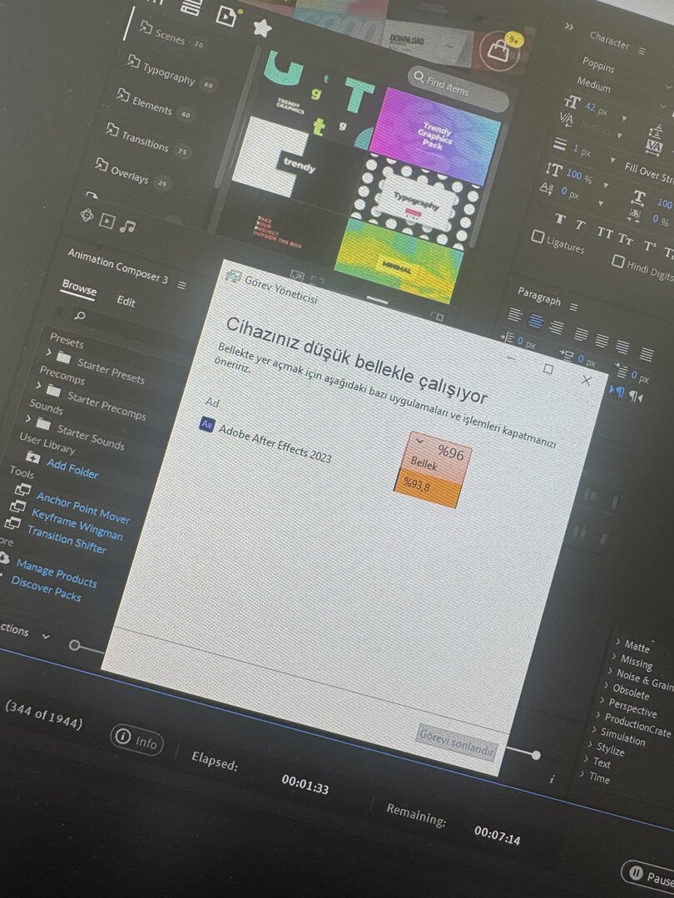Open the Paragraph panel menu icon
Viewport: 674px width, 898px height.
[x=573, y=306]
